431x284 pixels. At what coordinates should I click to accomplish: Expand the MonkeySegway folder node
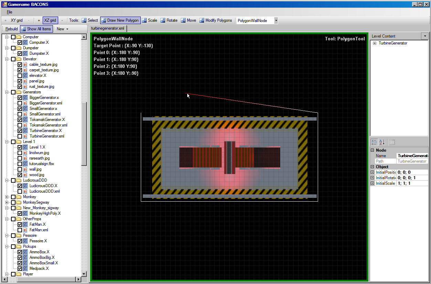click(x=7, y=202)
